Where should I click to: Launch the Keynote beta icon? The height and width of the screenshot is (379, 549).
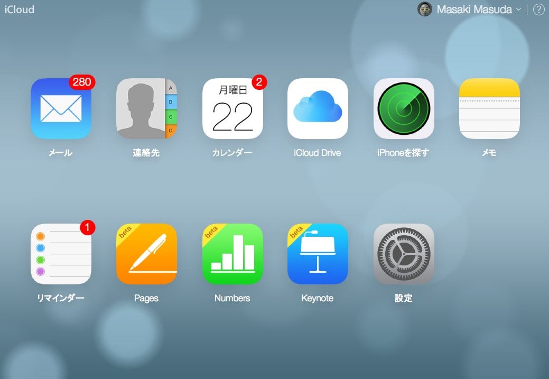[318, 254]
